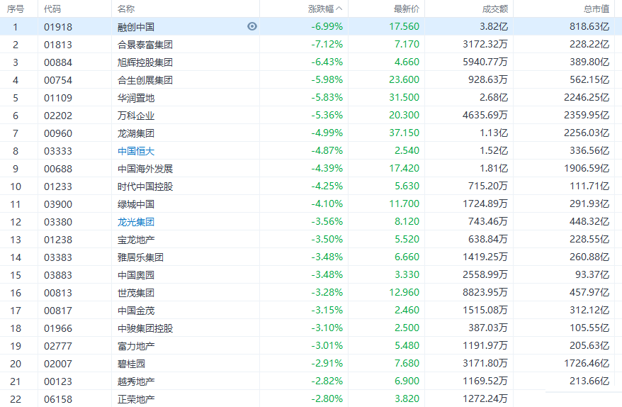Viewport: 622px width, 407px height.
Task: Select stock name 碧桂园
Action: pos(131,364)
